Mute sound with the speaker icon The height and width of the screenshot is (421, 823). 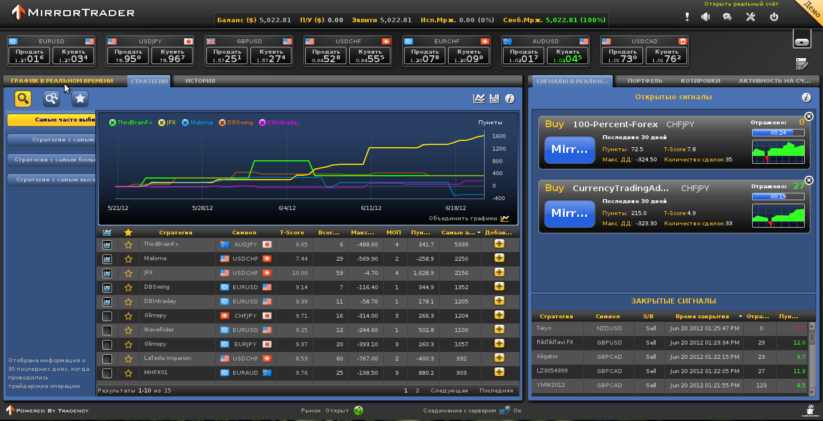706,17
